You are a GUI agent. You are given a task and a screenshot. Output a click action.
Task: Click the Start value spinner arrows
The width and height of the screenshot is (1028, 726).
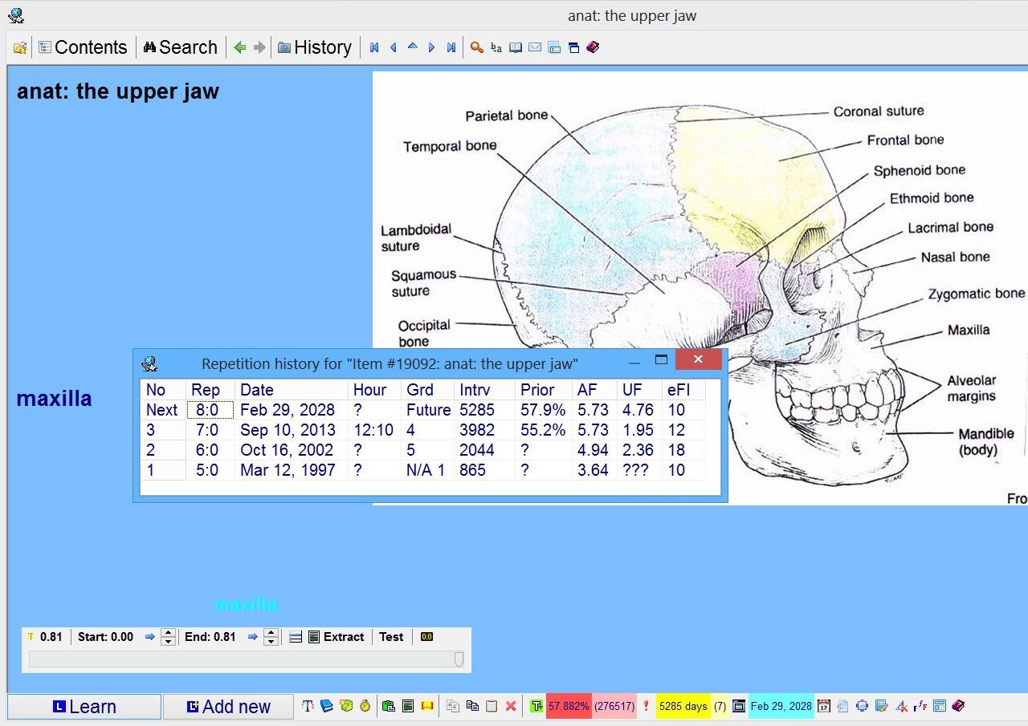coord(168,637)
